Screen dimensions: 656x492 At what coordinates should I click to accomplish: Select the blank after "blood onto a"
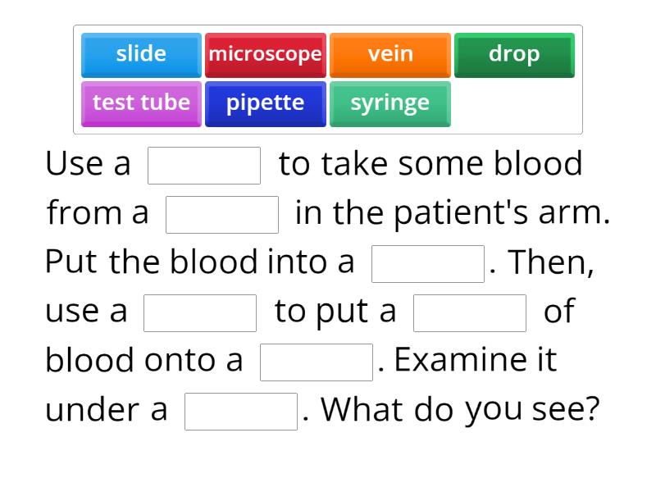317,361
